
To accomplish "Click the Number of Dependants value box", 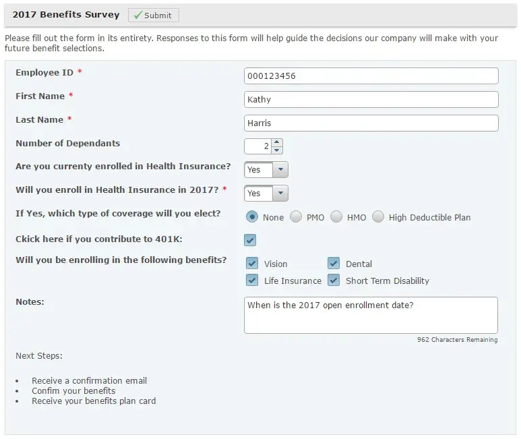I will (x=257, y=146).
